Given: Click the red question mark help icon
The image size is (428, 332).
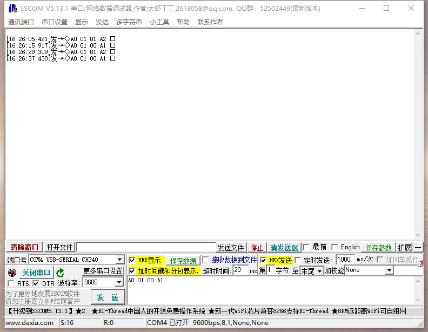Looking at the screenshot, I should tap(420, 263).
